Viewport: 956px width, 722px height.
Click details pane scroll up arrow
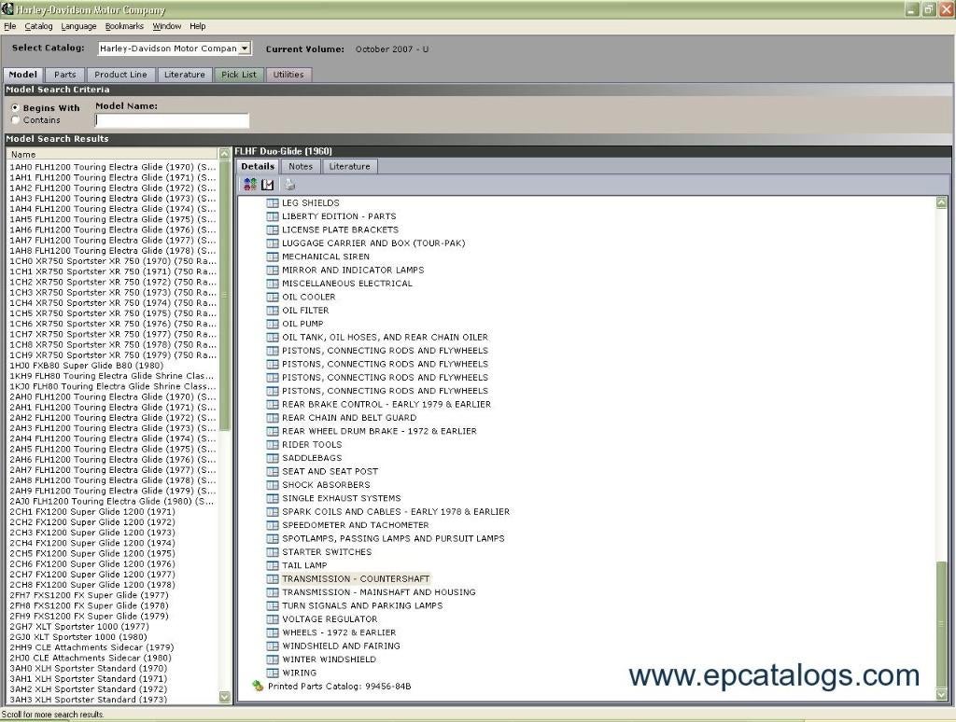(x=941, y=203)
